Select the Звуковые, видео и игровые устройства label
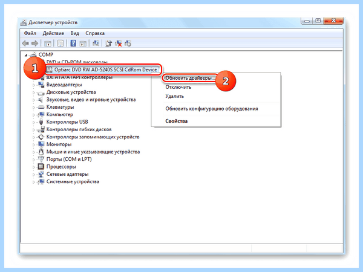This screenshot has width=363, height=272. [x=91, y=100]
